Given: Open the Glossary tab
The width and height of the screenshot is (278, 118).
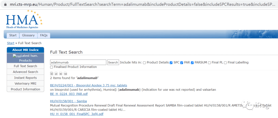Looking at the screenshot, I should [x=28, y=35].
